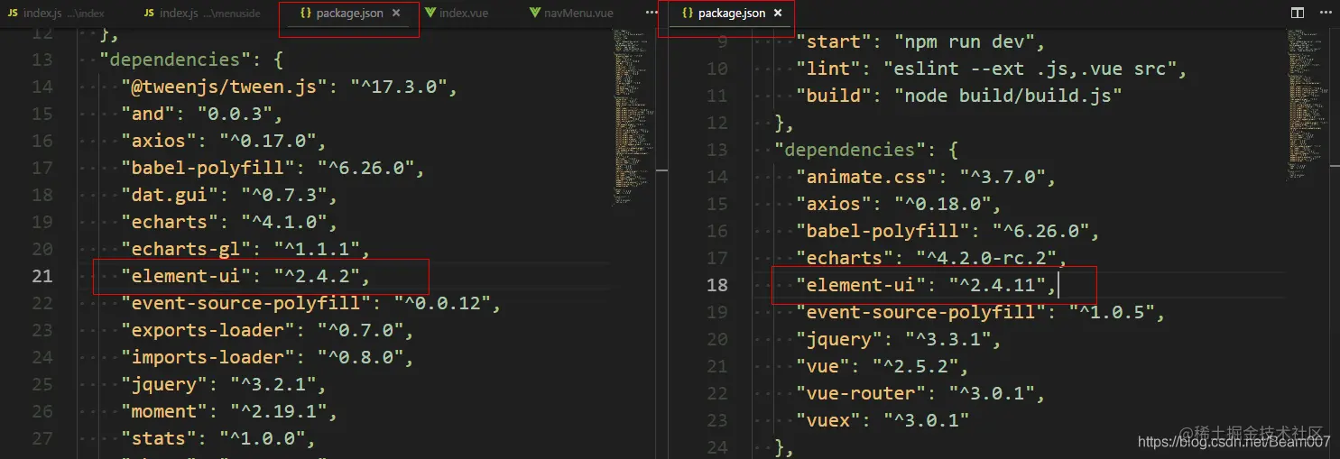Close the left pane's package.json tab
This screenshot has width=1340, height=459.
396,14
